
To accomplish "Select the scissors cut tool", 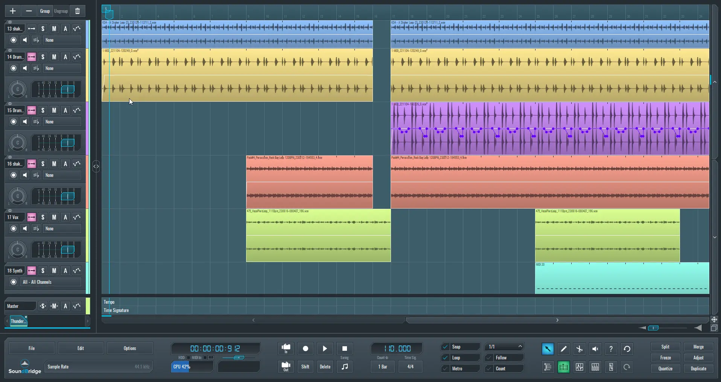I will (580, 349).
